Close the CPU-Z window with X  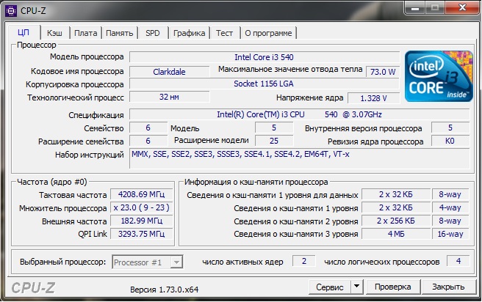click(462, 7)
